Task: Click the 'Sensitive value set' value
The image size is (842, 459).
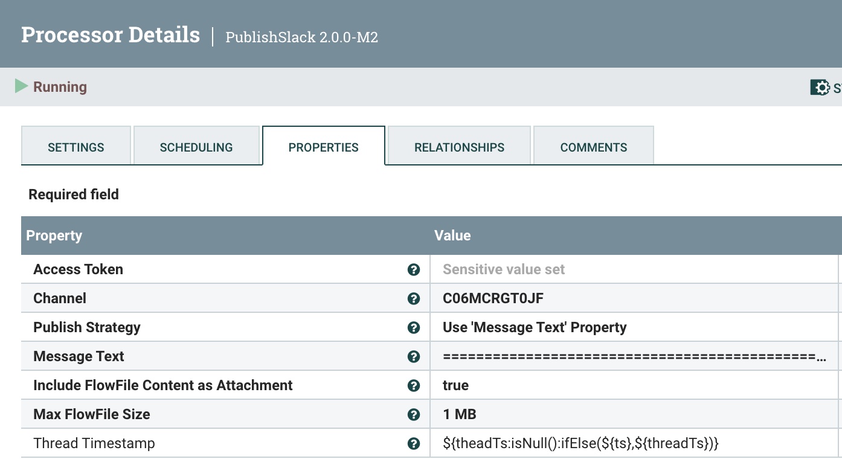Action: pyautogui.click(x=504, y=269)
